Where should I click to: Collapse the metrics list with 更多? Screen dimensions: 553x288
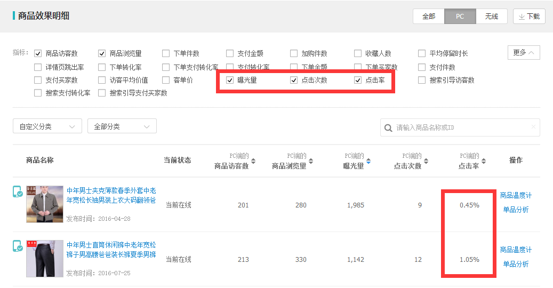(x=523, y=52)
